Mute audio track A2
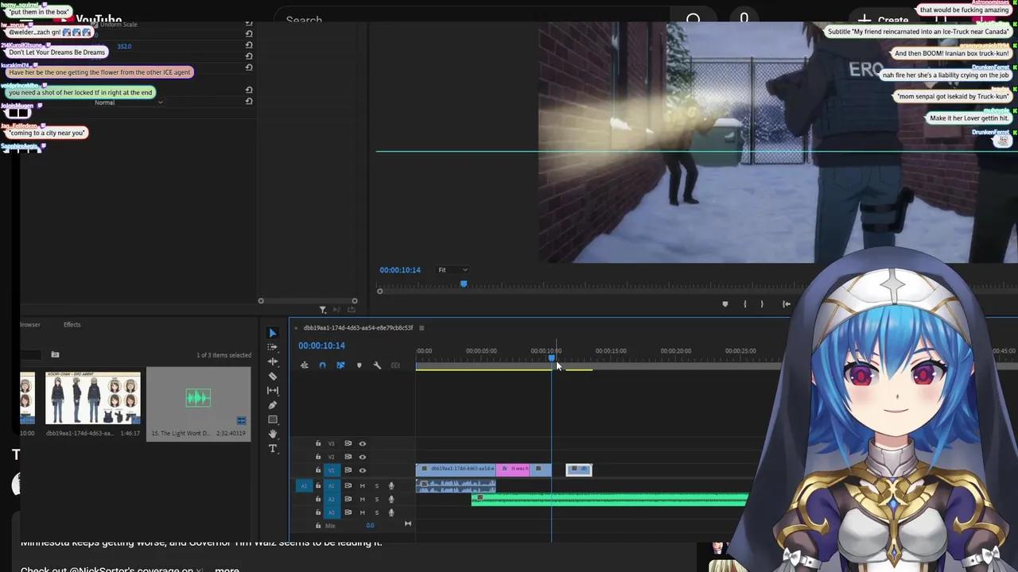Screen dimensions: 1018x572 coord(363,500)
